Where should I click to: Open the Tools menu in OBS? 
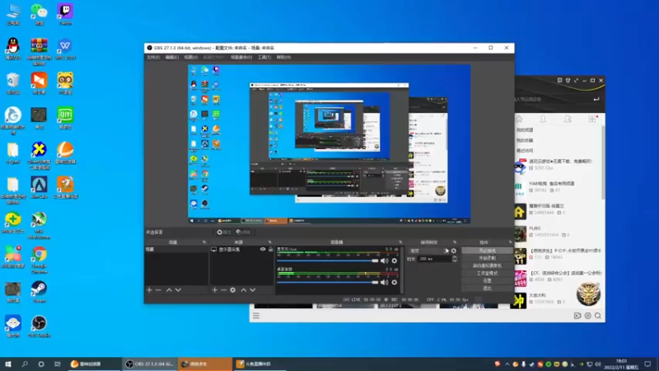[x=264, y=57]
